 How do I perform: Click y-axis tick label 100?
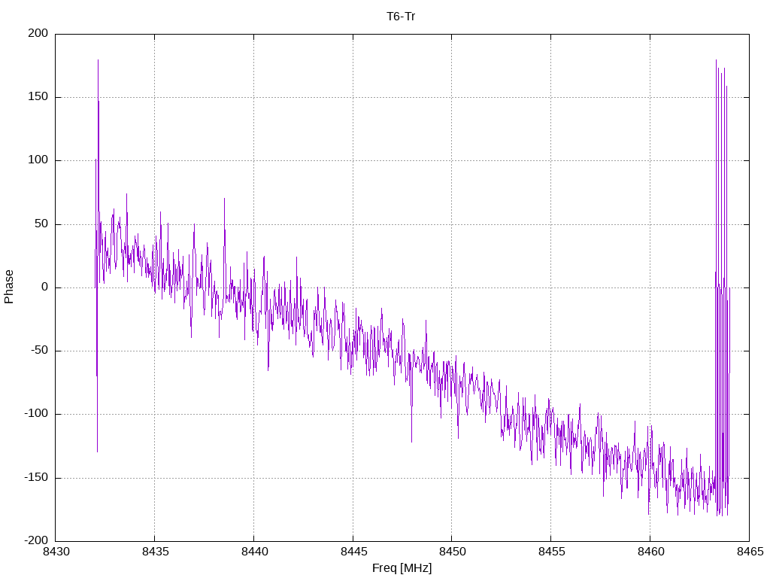38,160
